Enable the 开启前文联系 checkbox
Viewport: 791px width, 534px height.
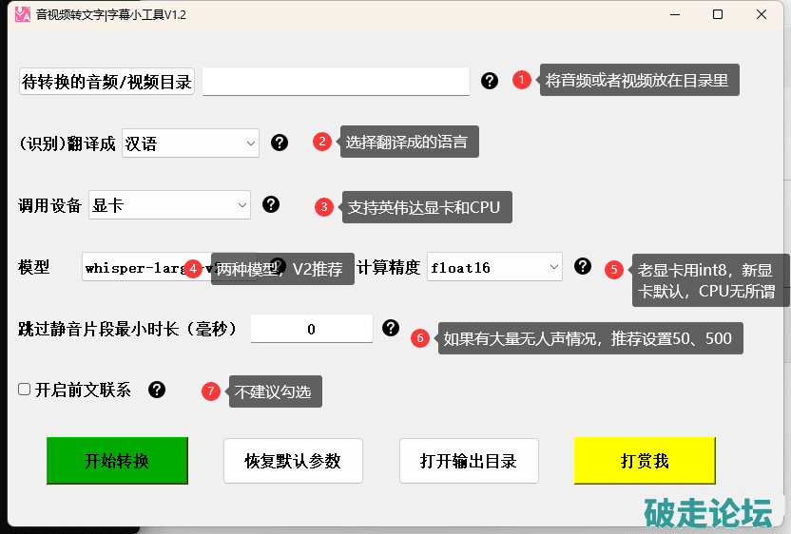[25, 390]
